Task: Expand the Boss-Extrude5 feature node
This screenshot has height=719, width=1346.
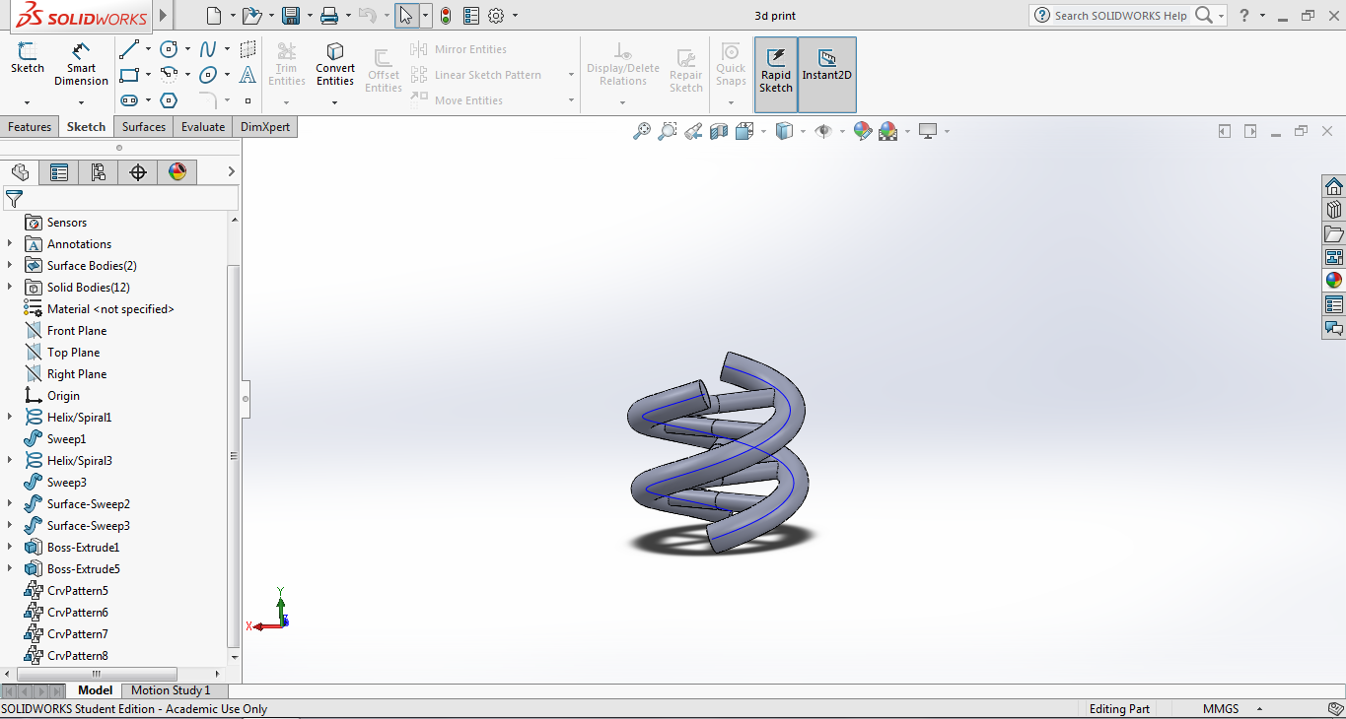Action: click(11, 568)
